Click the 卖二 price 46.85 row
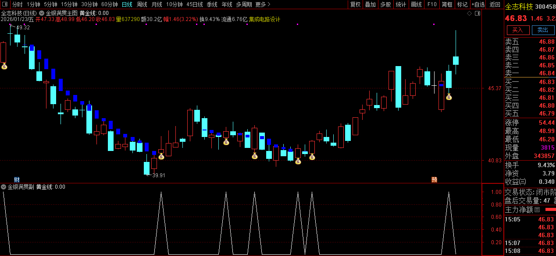This screenshot has height=256, width=556. coord(530,66)
